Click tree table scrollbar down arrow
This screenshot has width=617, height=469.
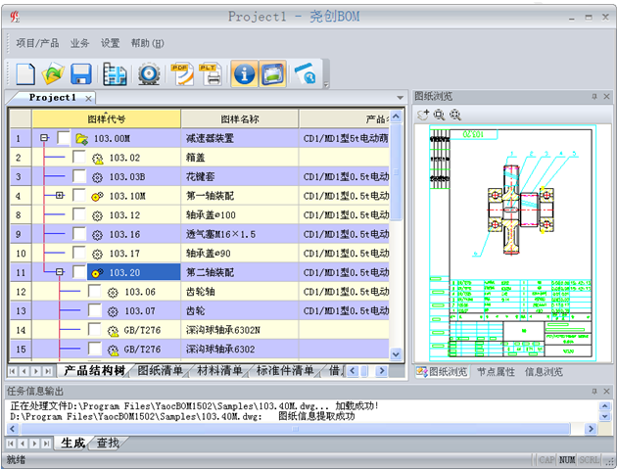396,354
